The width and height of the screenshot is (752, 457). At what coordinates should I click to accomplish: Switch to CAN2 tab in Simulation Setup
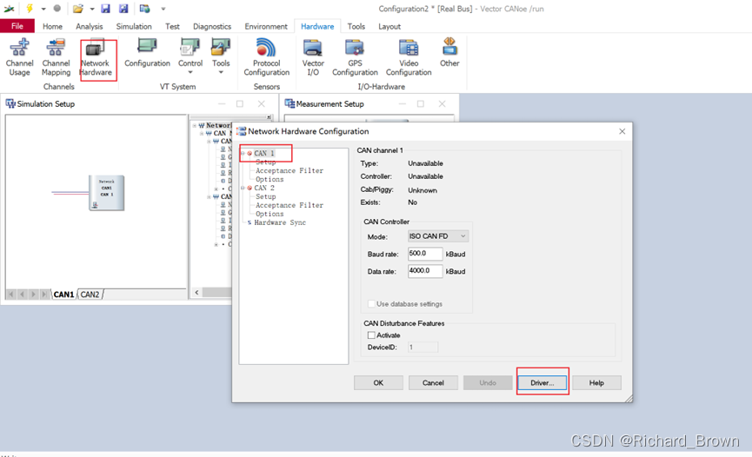[90, 295]
